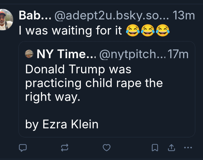Screen dimensions: 203x160
Task: Click the "I was waiting for it" text
Action: (70, 30)
